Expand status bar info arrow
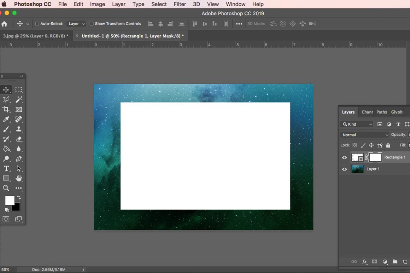Image resolution: width=410 pixels, height=273 pixels. click(83, 269)
